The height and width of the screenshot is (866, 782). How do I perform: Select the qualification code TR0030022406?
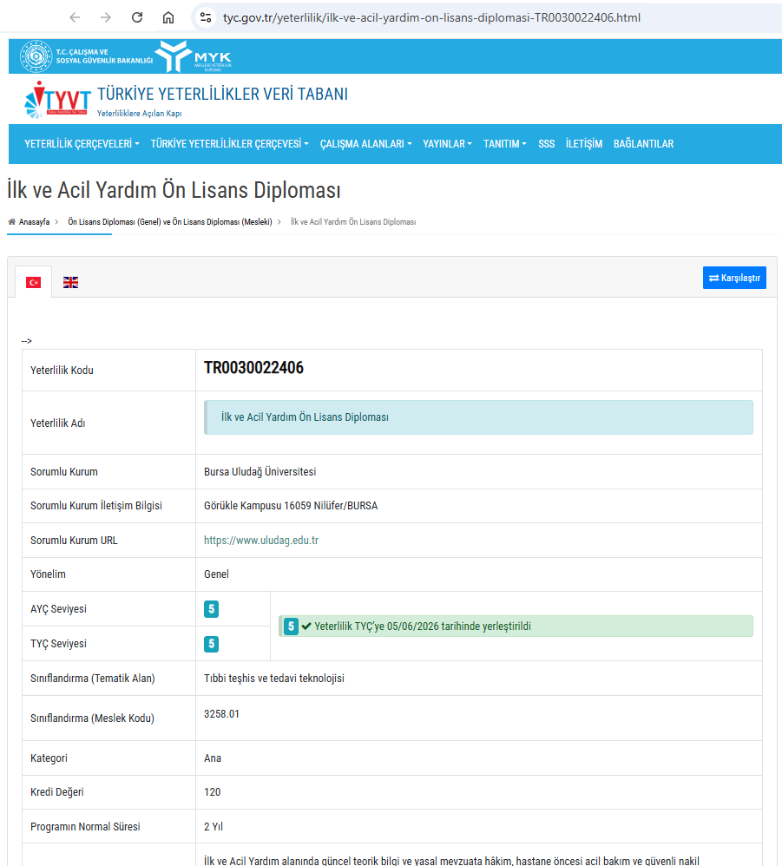tap(253, 368)
